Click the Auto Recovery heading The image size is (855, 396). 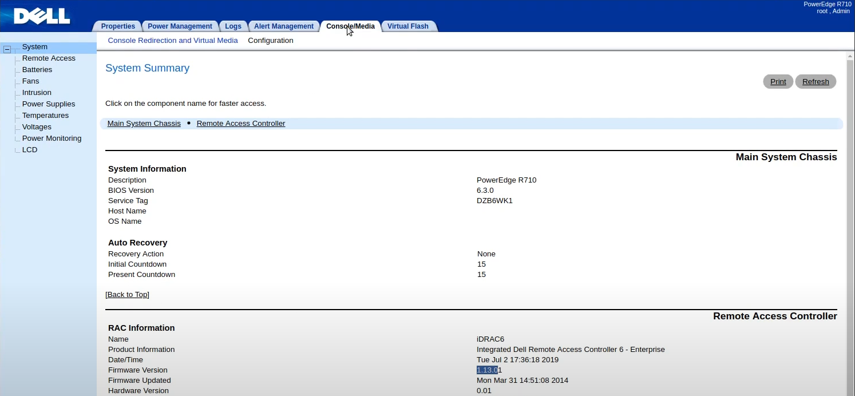(x=137, y=243)
